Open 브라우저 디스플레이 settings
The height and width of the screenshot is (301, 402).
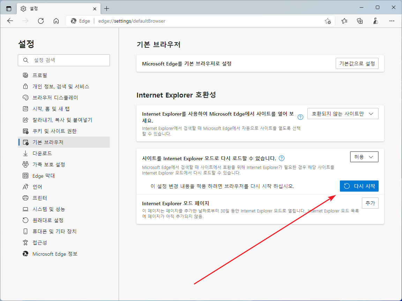click(64, 98)
